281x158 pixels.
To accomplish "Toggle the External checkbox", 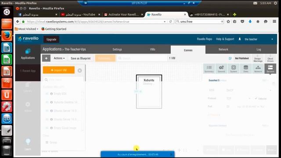I will (256, 98).
